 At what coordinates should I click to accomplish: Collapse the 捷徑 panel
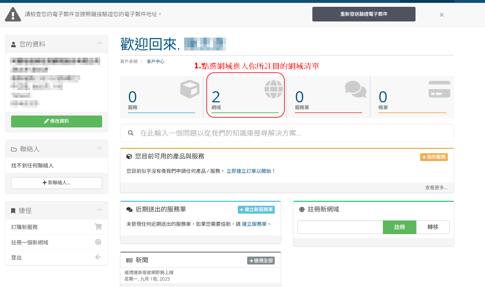click(100, 210)
